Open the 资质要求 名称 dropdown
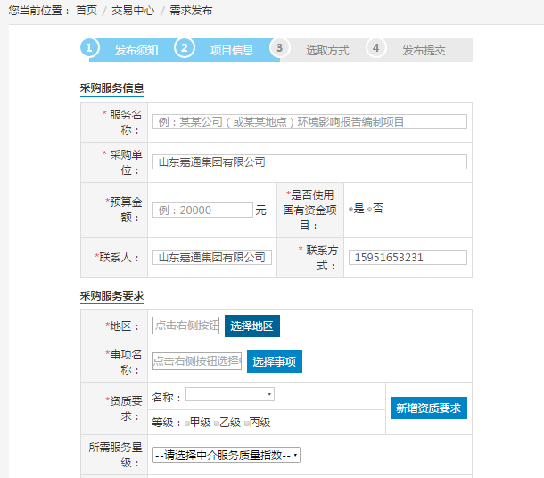 pyautogui.click(x=229, y=394)
